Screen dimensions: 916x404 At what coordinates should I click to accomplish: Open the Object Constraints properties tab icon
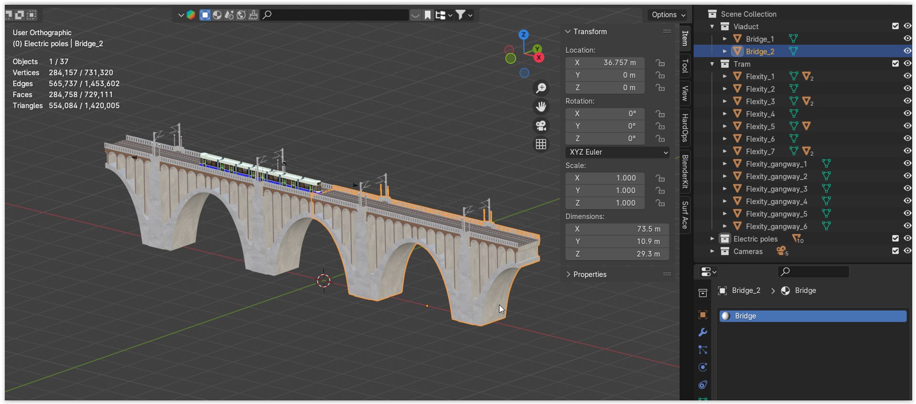(x=703, y=385)
